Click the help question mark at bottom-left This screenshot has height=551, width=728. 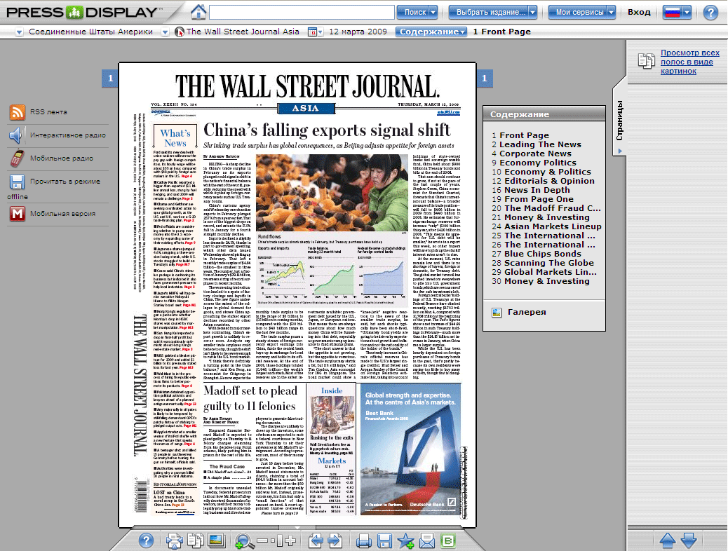click(x=146, y=540)
